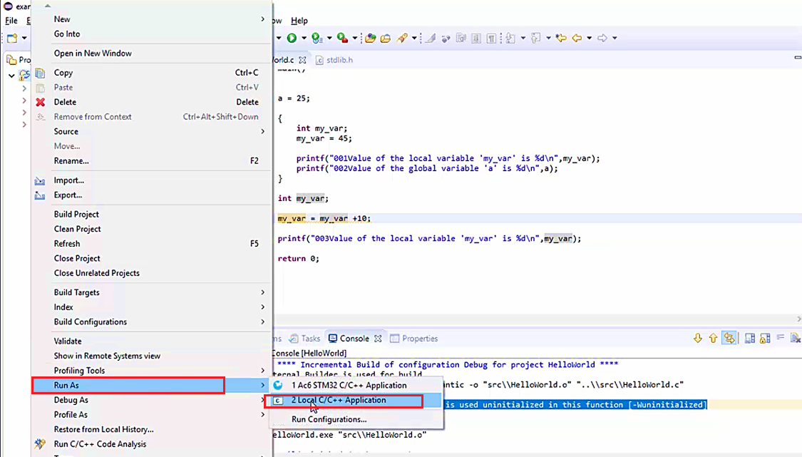Choose Restore from Local History...

pyautogui.click(x=152, y=429)
